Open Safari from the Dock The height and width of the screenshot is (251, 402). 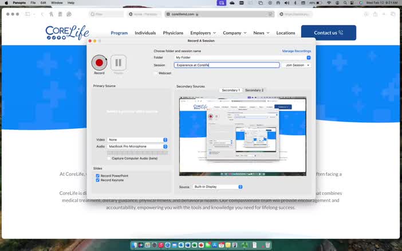pos(168,245)
